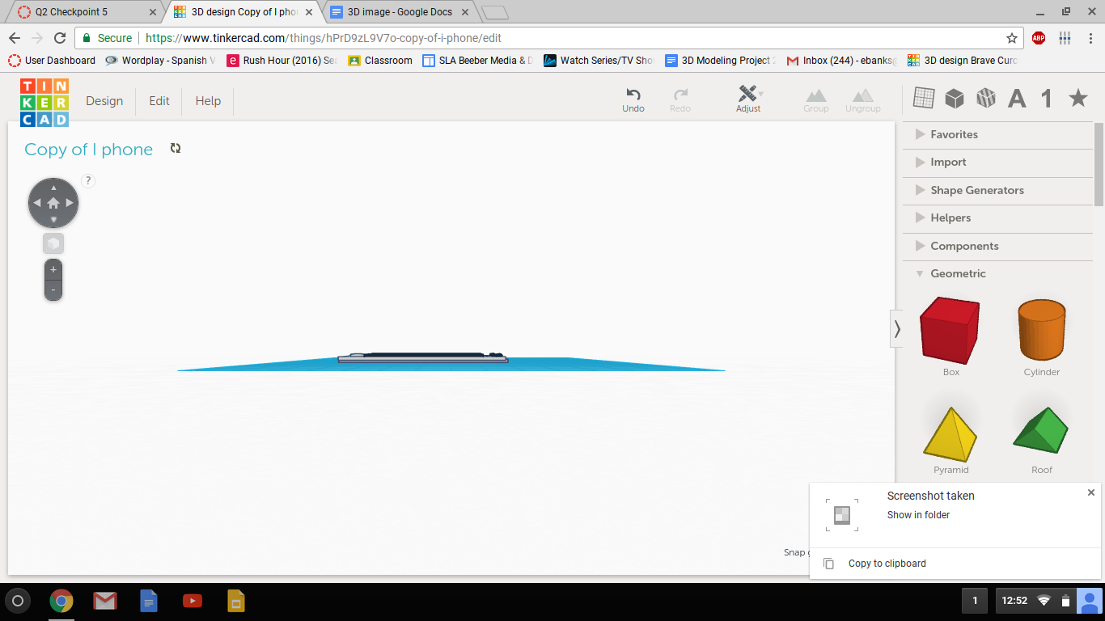Screen dimensions: 1105x621
Task: Collapse the right shapes panel
Action: point(896,329)
